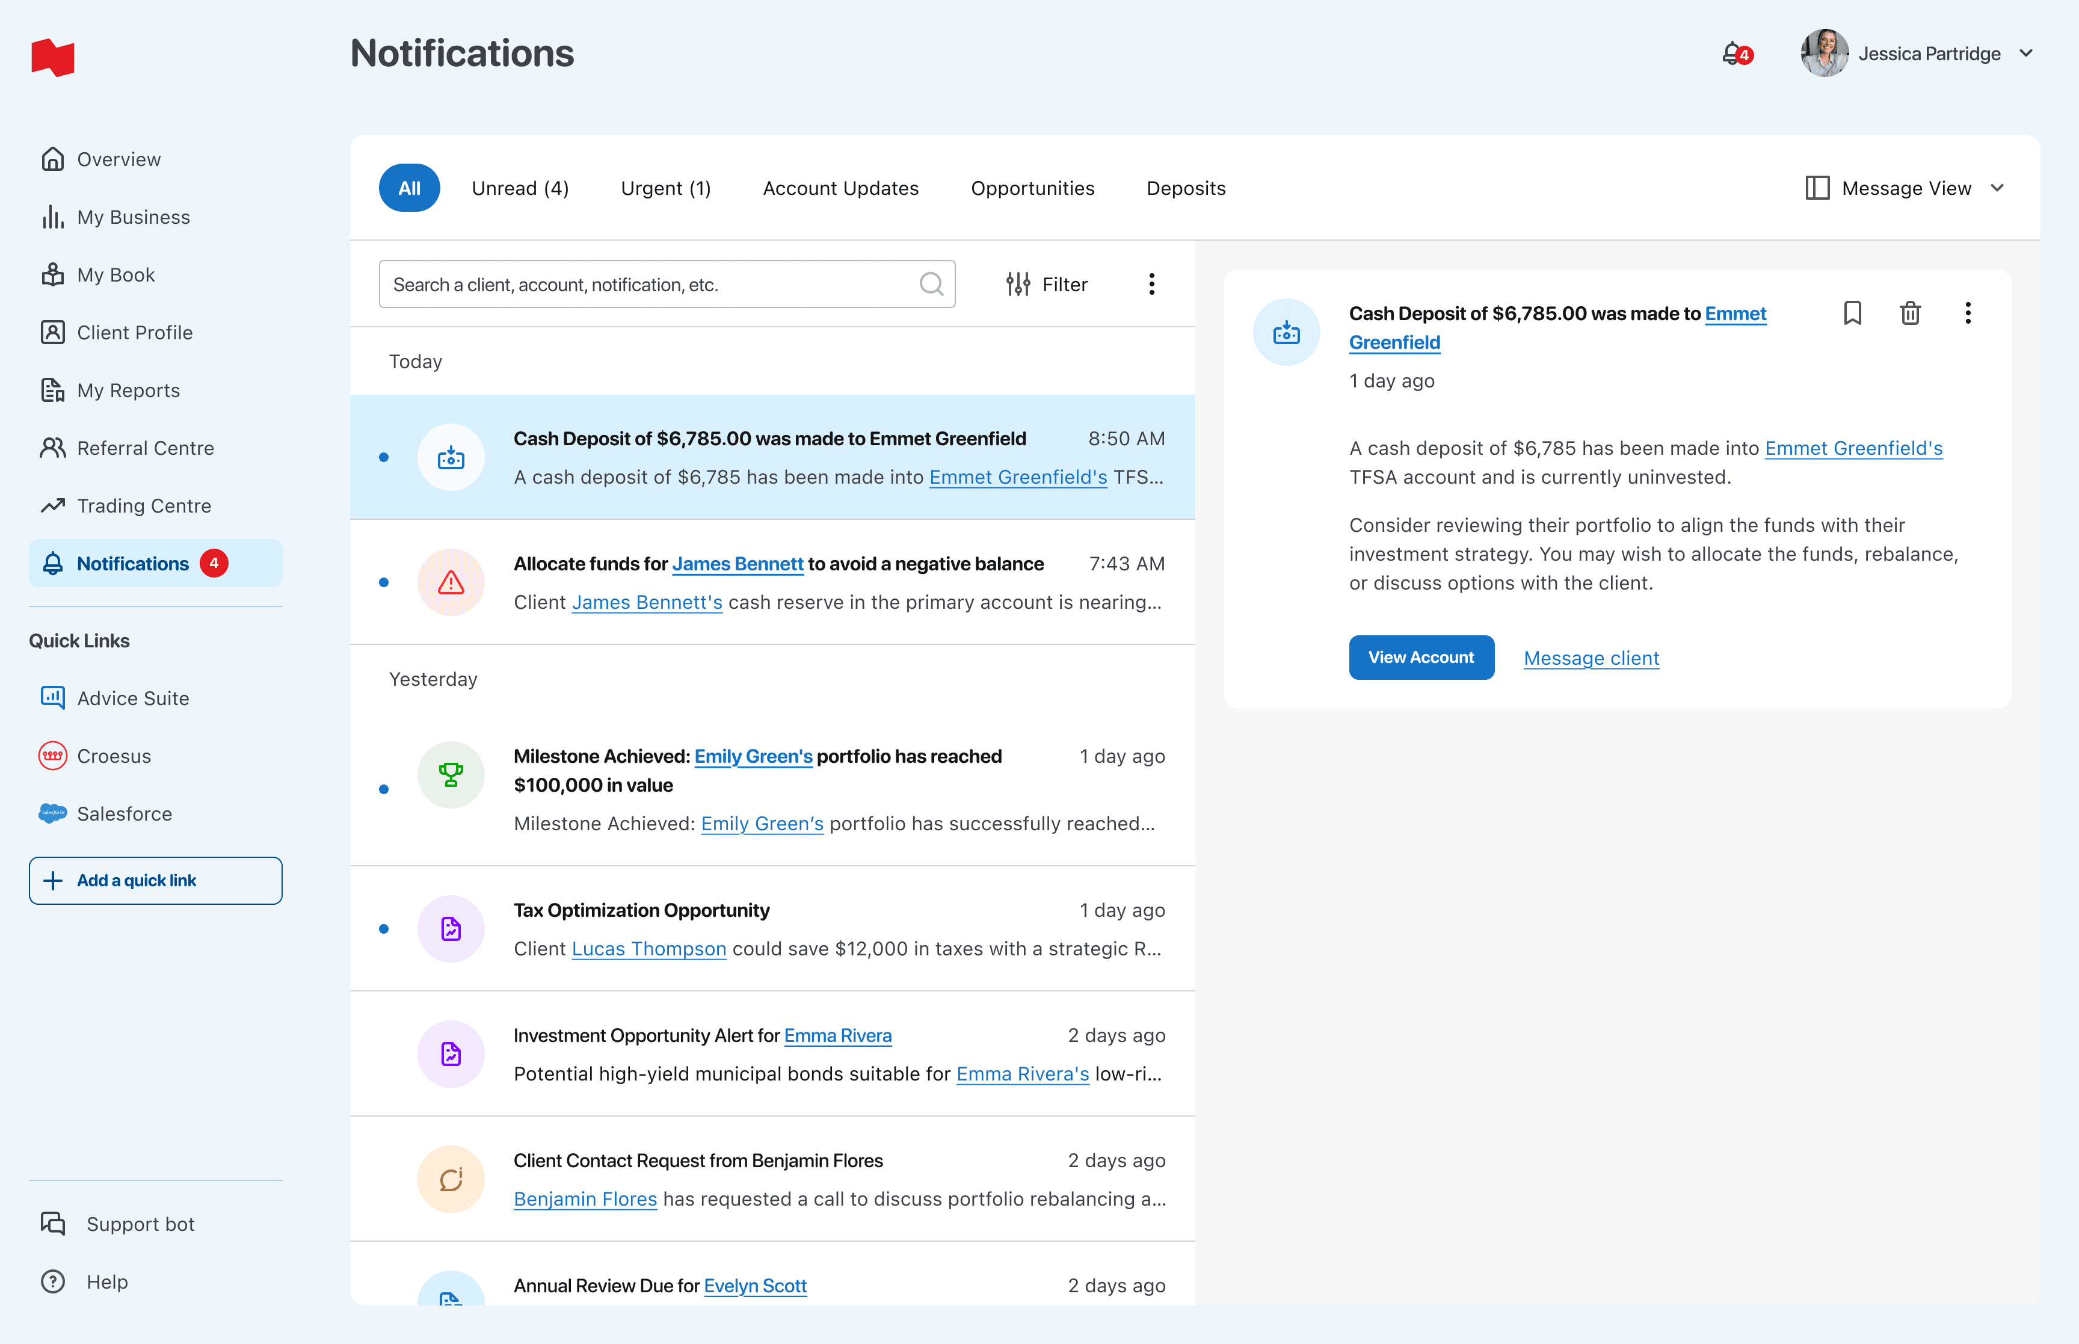The height and width of the screenshot is (1344, 2079).
Task: Open detail panel three-dot menu
Action: tap(1967, 313)
